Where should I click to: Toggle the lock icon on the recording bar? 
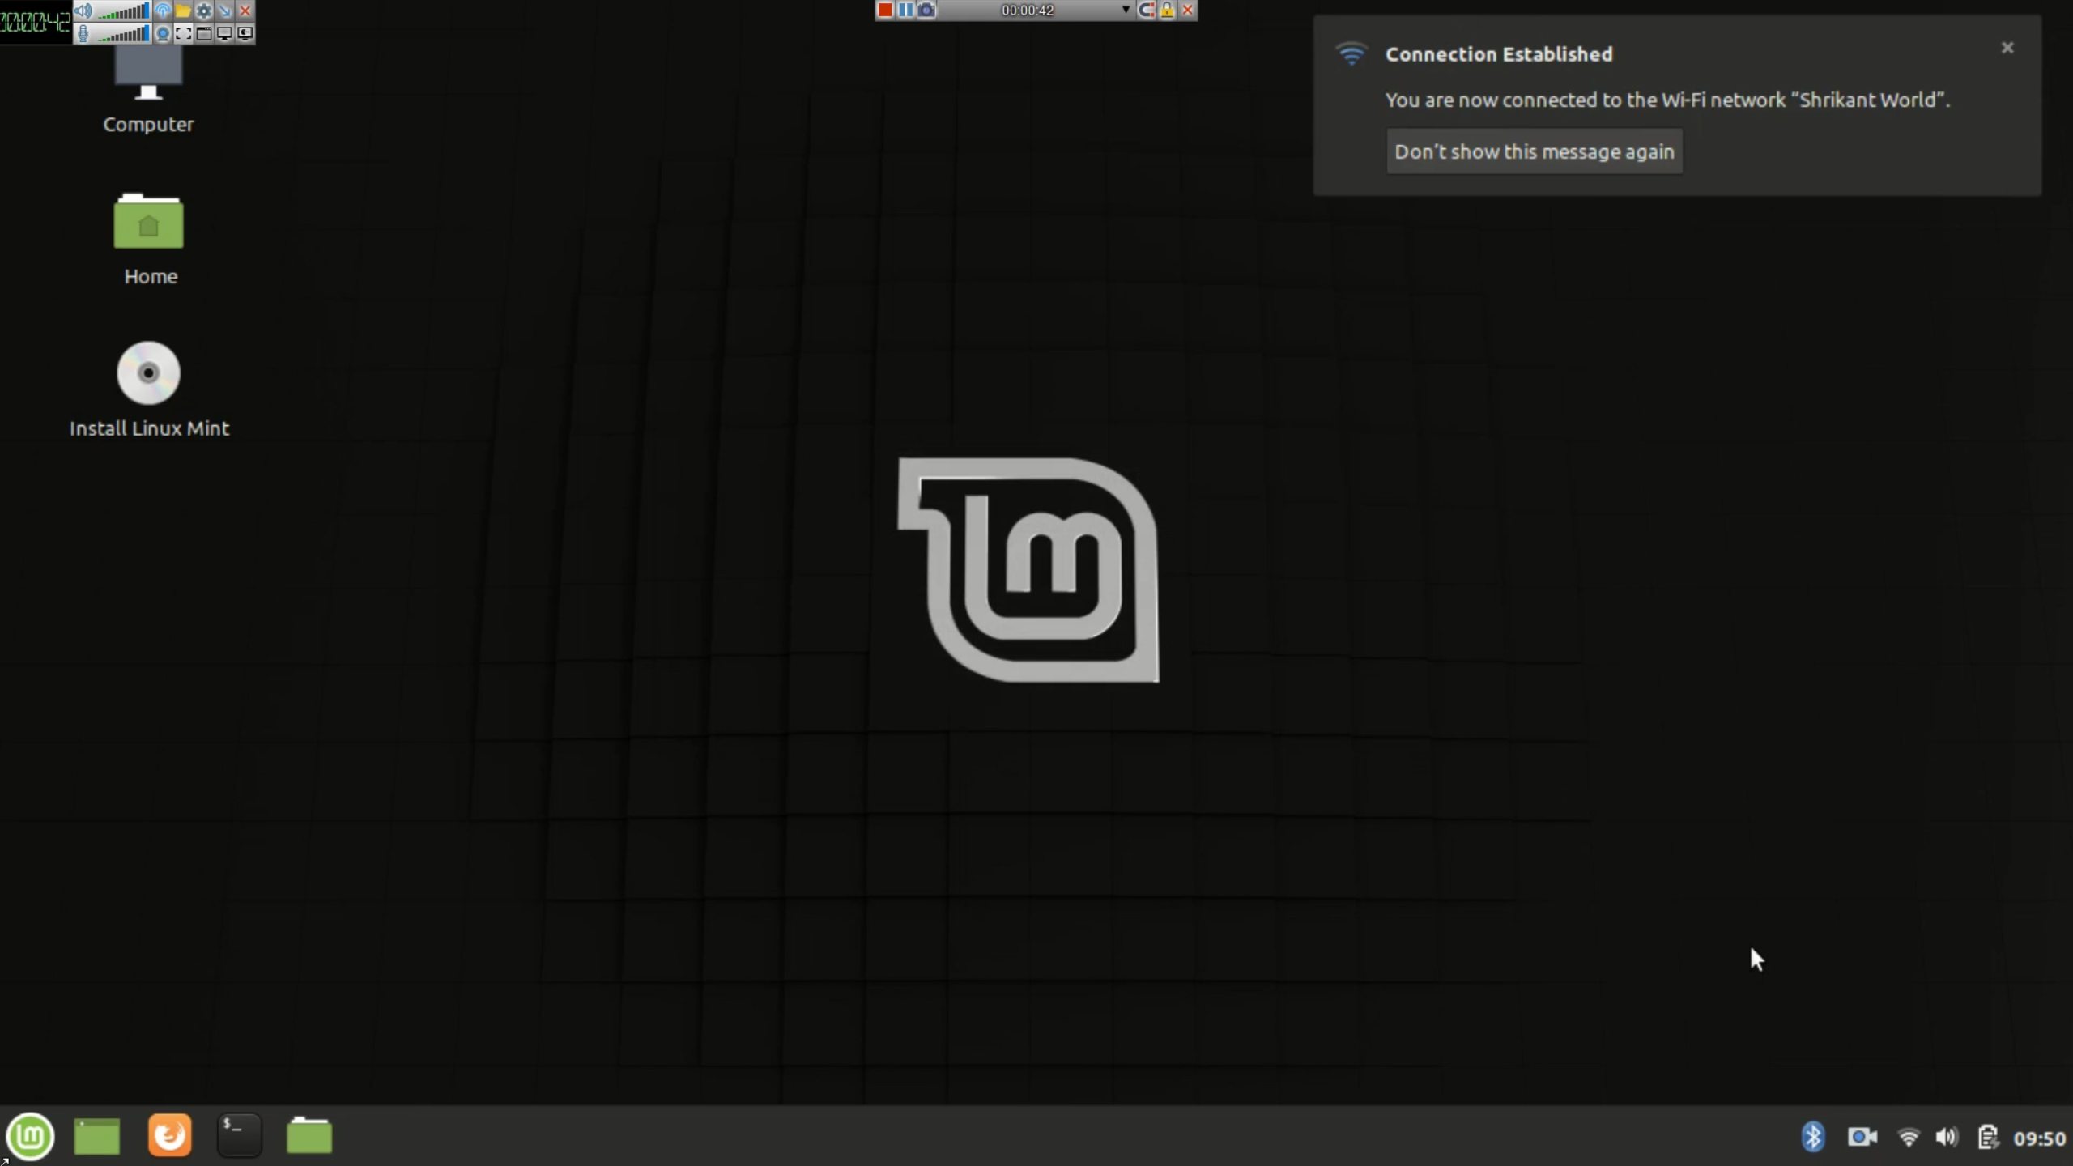point(1167,11)
